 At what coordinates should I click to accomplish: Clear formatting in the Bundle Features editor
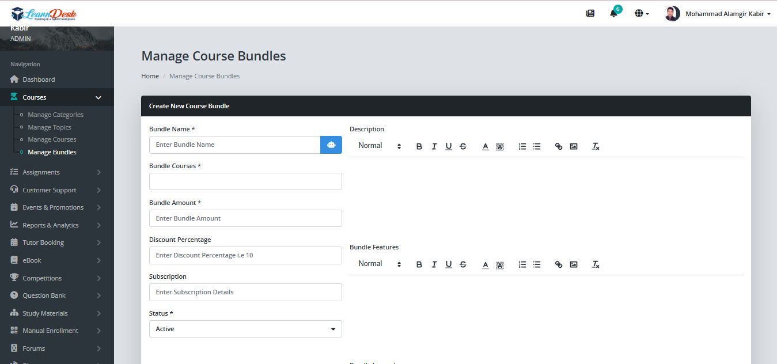[596, 264]
